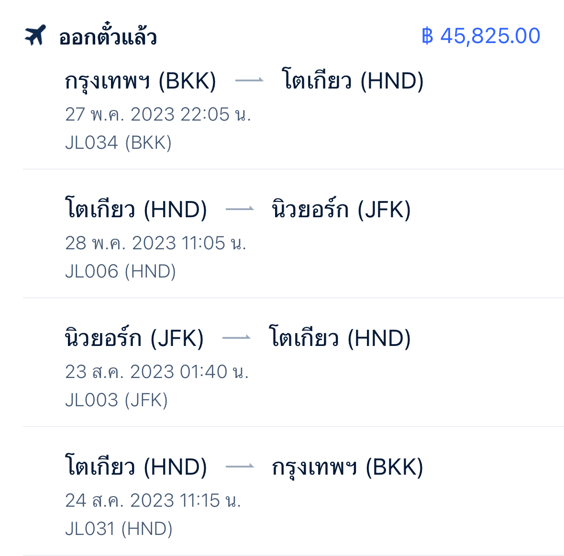The image size is (564, 556).
Task: Select the 28 พ.ค. 2023 11:05 departure time
Action: (156, 243)
